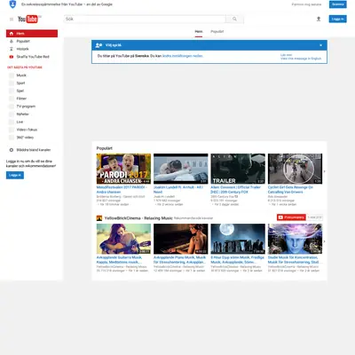Screen dimensions: 355x355
Task: Click the YouTube logo
Action: coord(29,19)
